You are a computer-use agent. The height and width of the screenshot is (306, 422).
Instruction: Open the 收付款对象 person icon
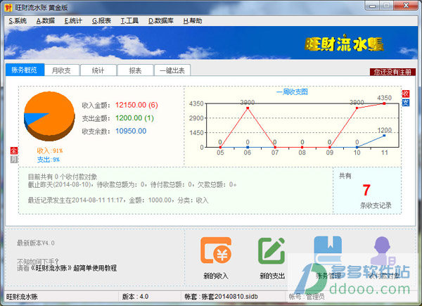pyautogui.click(x=382, y=250)
